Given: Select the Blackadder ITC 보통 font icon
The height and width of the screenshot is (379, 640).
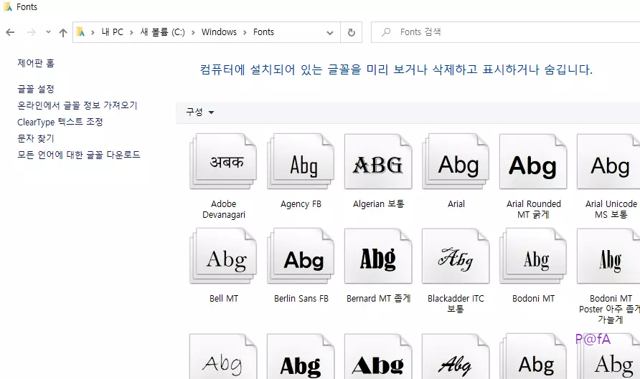Looking at the screenshot, I should click(x=456, y=256).
